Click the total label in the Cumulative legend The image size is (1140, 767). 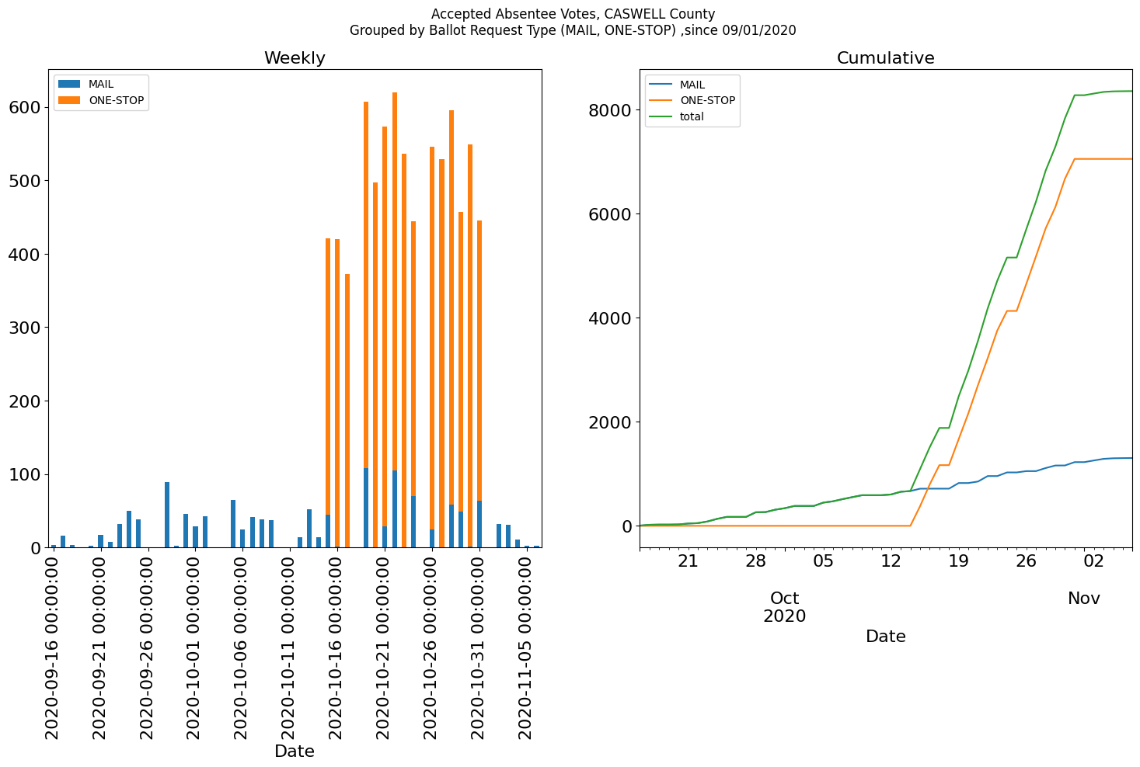tap(692, 116)
